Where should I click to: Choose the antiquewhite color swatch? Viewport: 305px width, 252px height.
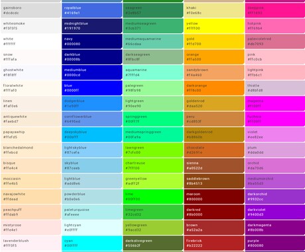[x=30, y=119]
